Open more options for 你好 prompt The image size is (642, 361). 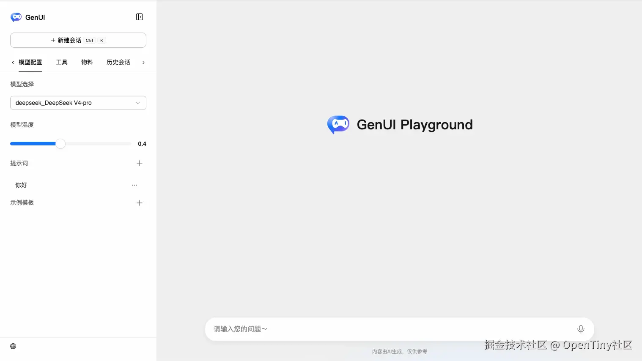tap(134, 185)
